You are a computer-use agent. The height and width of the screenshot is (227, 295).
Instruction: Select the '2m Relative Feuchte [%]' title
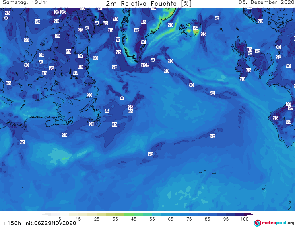tap(149, 4)
